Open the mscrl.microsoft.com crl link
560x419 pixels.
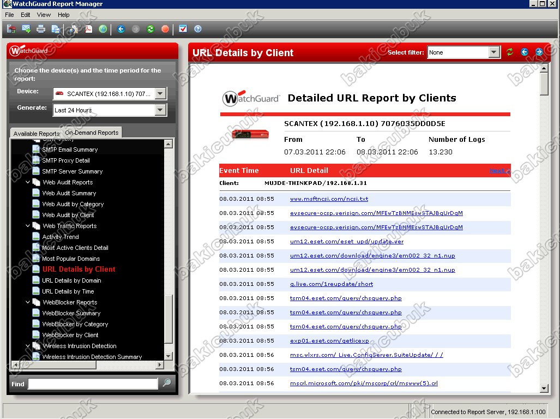click(x=364, y=384)
